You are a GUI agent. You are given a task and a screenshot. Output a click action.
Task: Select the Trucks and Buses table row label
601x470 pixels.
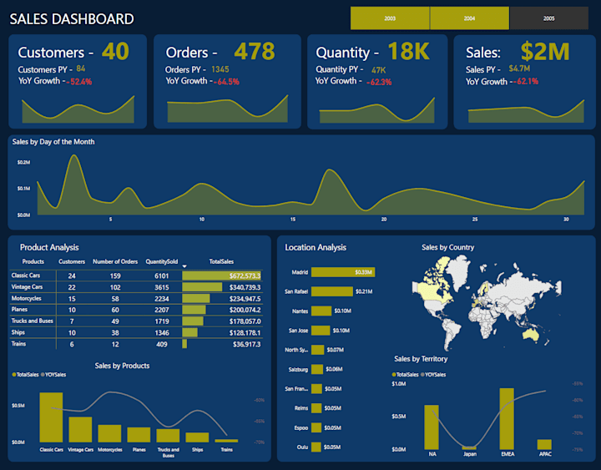pyautogui.click(x=33, y=321)
